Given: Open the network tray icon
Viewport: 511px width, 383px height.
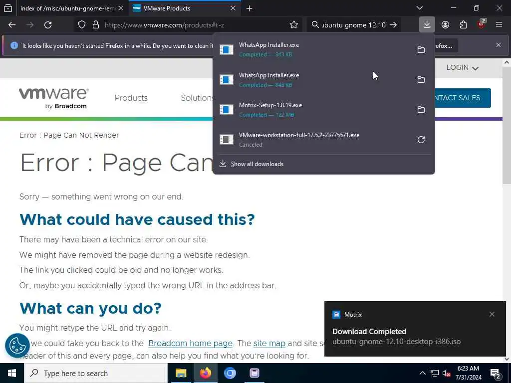Looking at the screenshot, I should (435, 373).
